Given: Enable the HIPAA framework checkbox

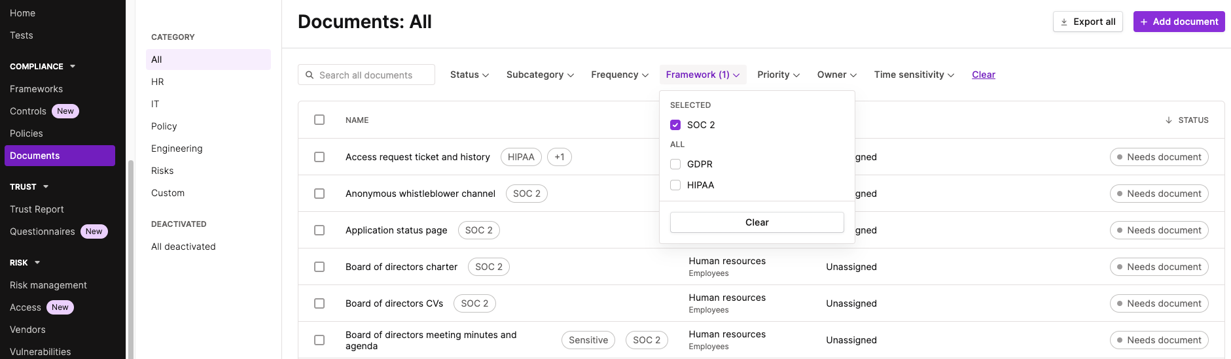Looking at the screenshot, I should [x=675, y=185].
